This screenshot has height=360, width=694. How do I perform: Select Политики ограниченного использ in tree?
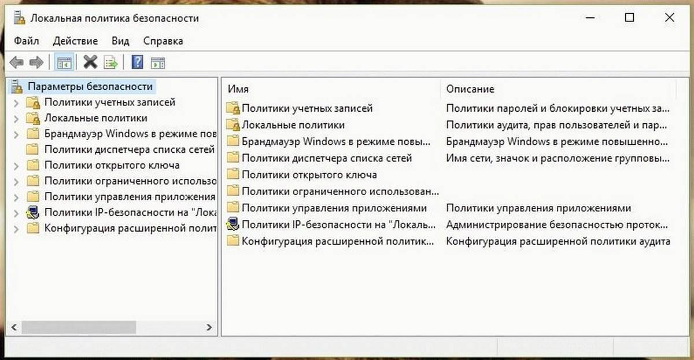[130, 181]
